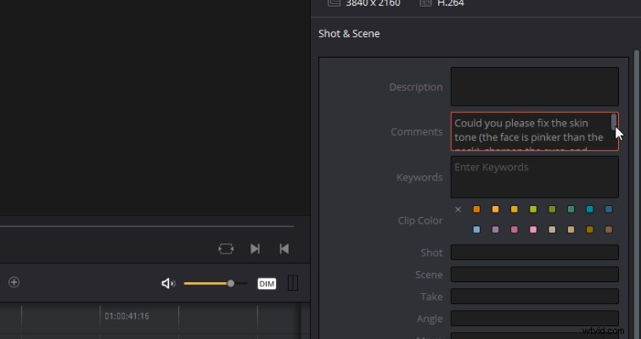Set clip color to light Blue swatch
The height and width of the screenshot is (339, 641).
(x=476, y=230)
